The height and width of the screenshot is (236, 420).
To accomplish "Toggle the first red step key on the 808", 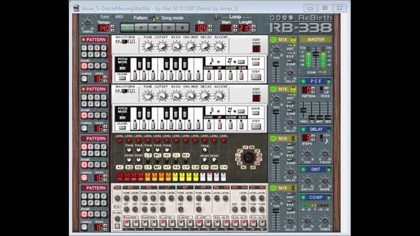I will (x=119, y=177).
